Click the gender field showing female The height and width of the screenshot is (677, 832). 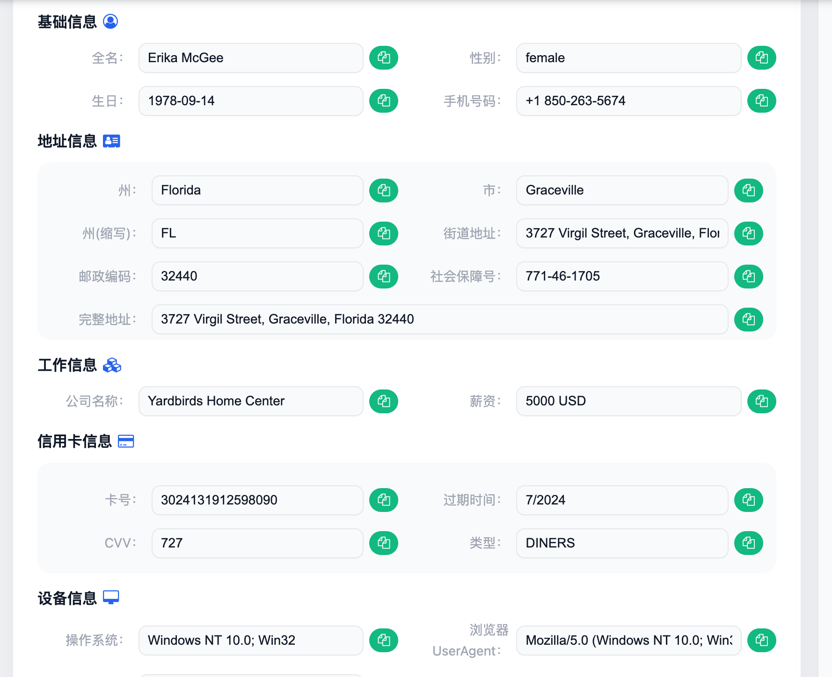tap(629, 58)
